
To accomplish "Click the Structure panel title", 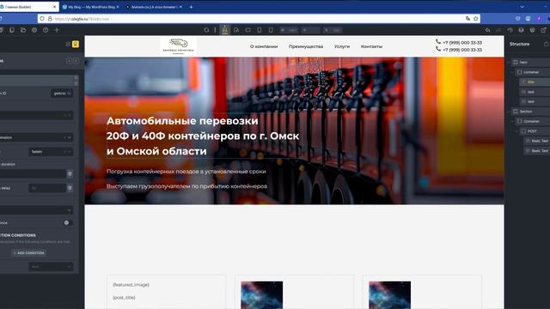I will [x=519, y=44].
